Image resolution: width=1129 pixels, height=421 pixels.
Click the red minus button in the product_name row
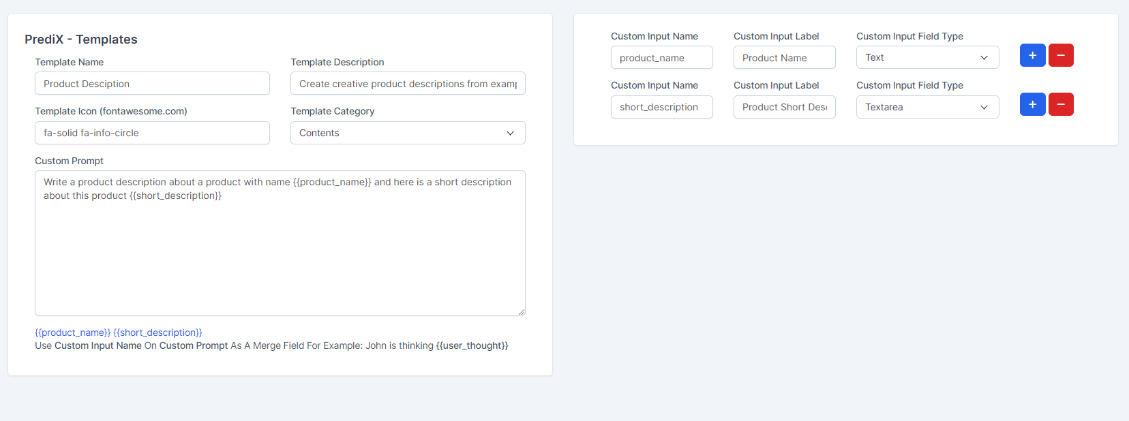tap(1061, 55)
